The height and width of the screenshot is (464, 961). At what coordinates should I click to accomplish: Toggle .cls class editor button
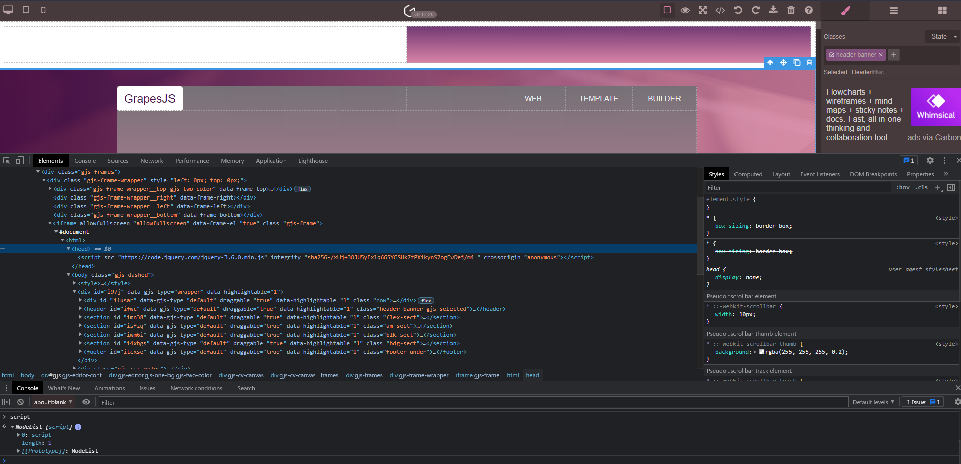[921, 187]
